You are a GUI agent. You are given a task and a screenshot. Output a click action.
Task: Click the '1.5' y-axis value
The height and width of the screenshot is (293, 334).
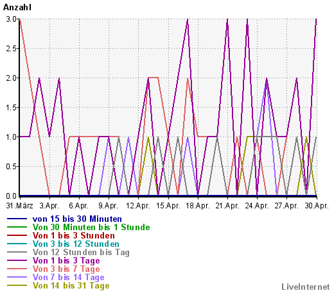11,108
